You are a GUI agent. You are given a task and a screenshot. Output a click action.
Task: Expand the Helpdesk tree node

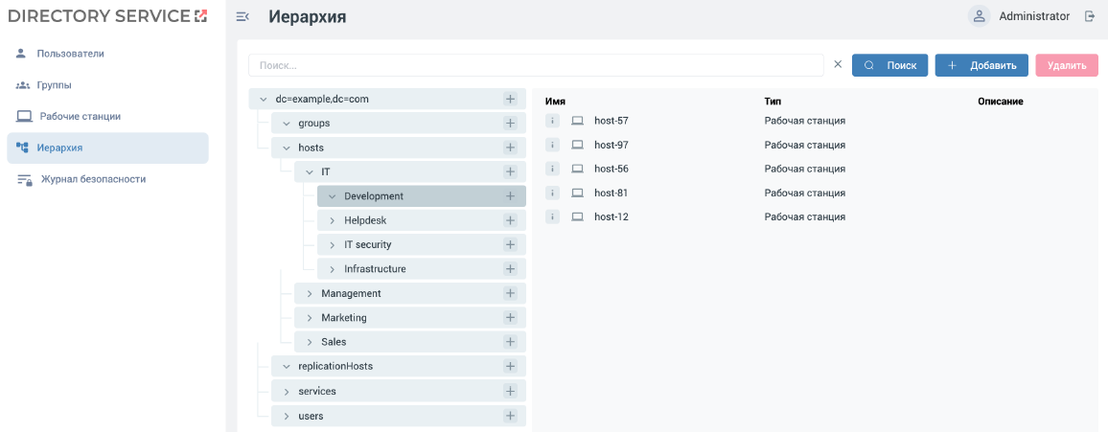point(332,220)
